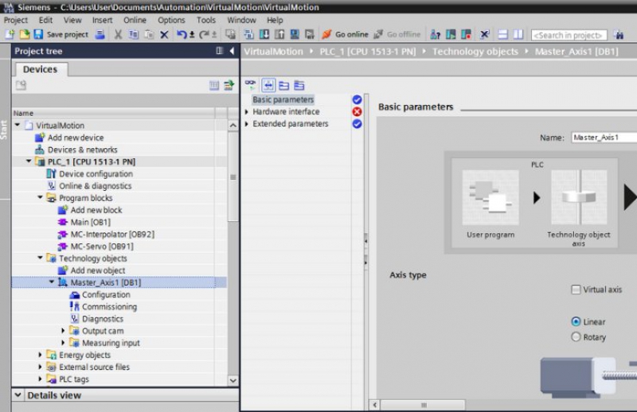
Task: Switch to the Devices tab
Action: (41, 69)
